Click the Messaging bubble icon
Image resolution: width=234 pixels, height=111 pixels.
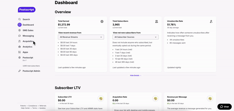(x=20, y=36)
